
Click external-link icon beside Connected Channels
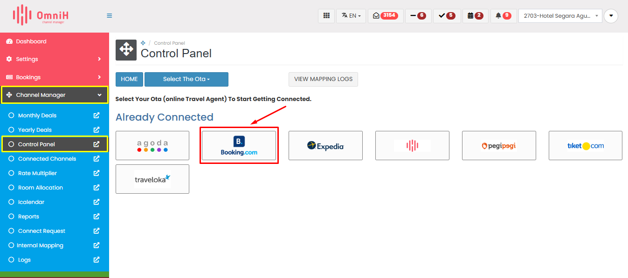click(x=97, y=159)
